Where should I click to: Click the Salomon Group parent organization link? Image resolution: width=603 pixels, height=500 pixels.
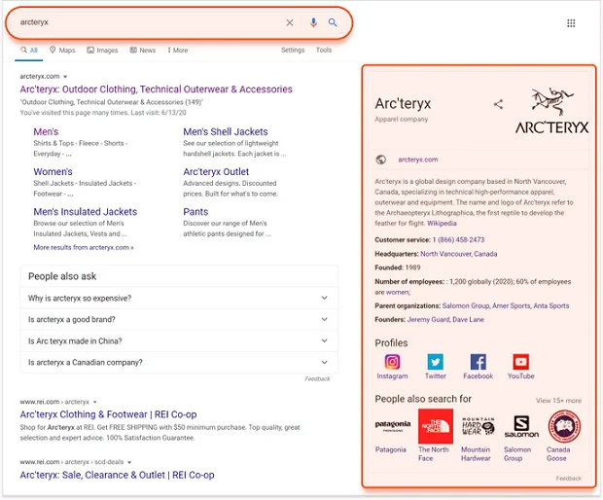[x=466, y=305]
